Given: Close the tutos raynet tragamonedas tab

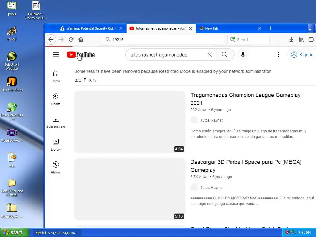Looking at the screenshot, I should pyautogui.click(x=190, y=28).
